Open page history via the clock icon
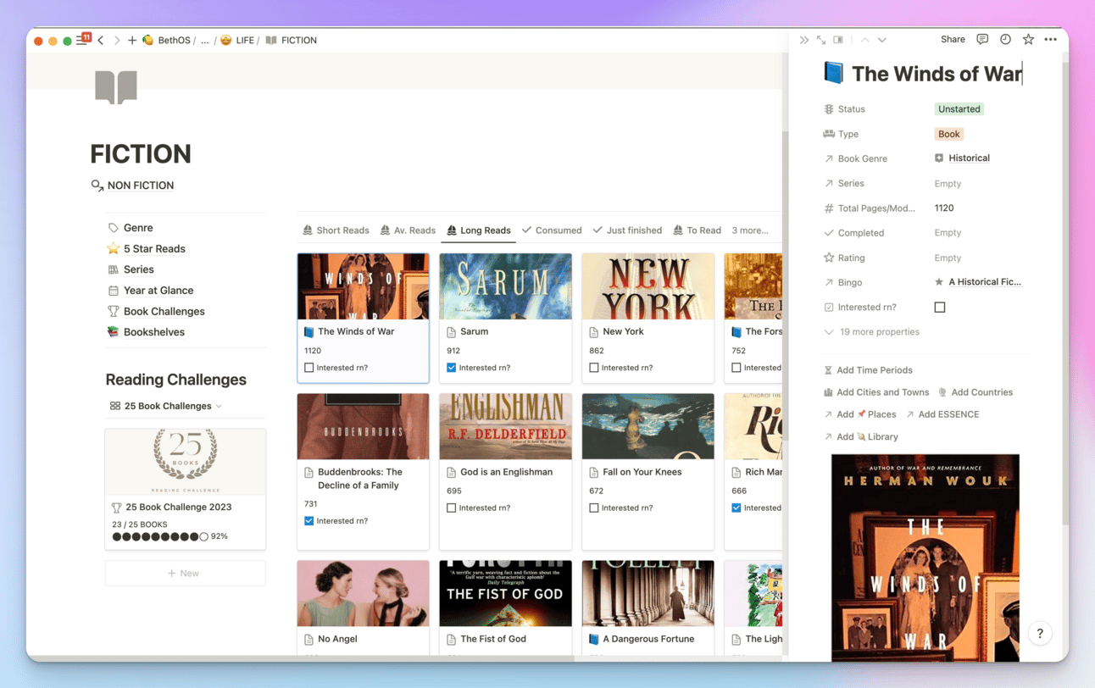1095x688 pixels. [x=1005, y=40]
